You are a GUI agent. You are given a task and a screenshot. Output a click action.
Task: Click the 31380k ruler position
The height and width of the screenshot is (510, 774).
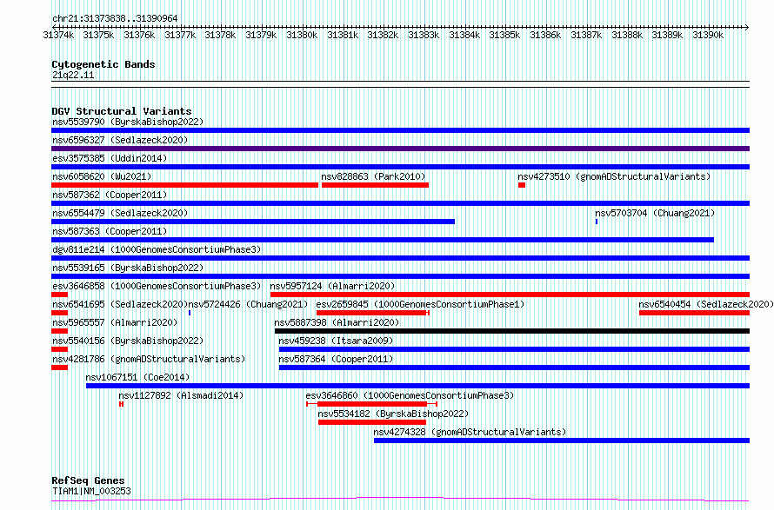[x=302, y=35]
